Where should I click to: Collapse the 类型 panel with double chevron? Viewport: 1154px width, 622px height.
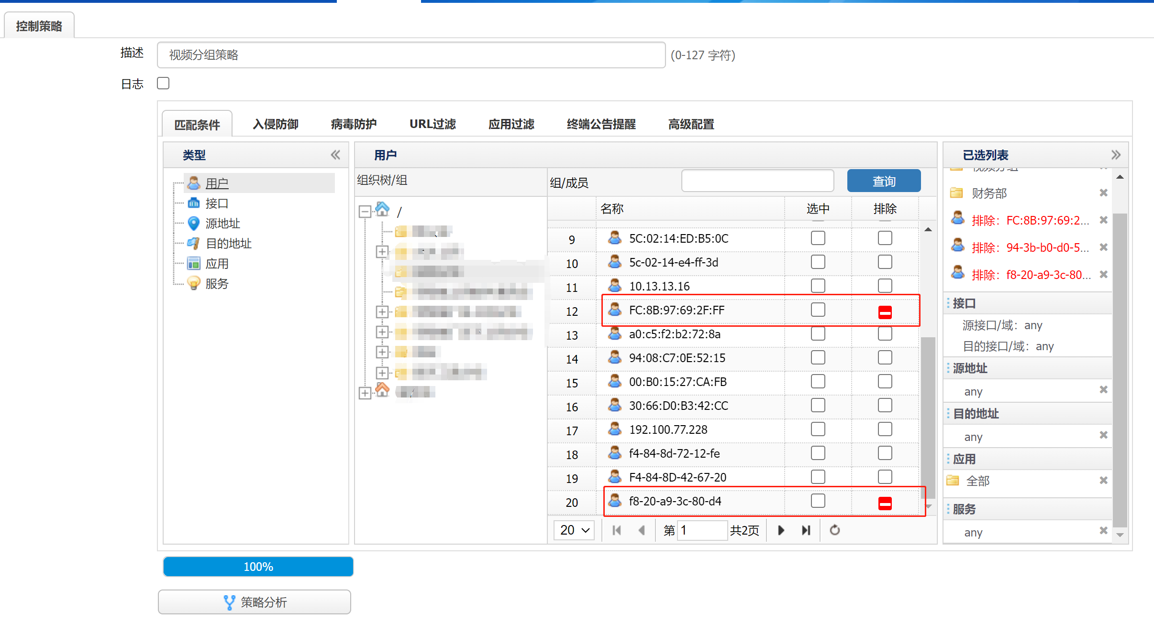(x=335, y=155)
